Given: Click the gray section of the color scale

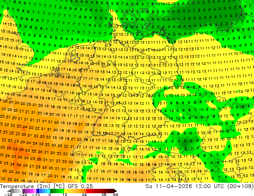Looking at the screenshot, I should coord(17,191).
